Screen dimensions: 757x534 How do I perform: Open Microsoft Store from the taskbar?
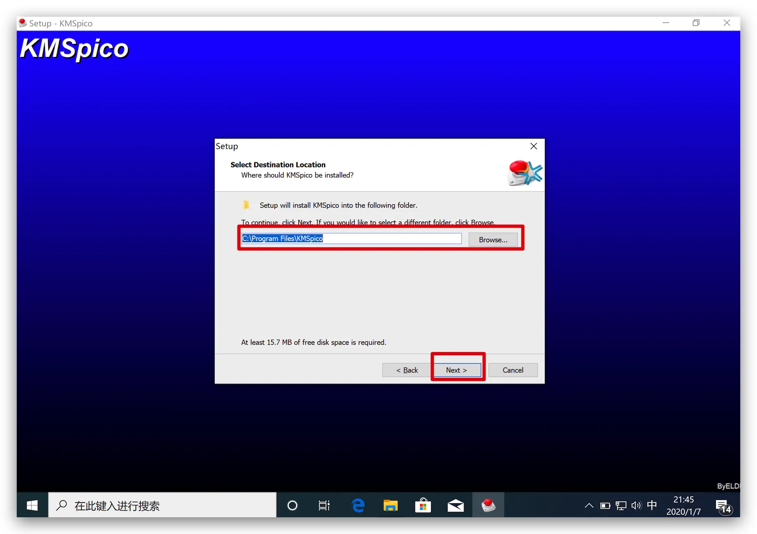click(x=423, y=506)
